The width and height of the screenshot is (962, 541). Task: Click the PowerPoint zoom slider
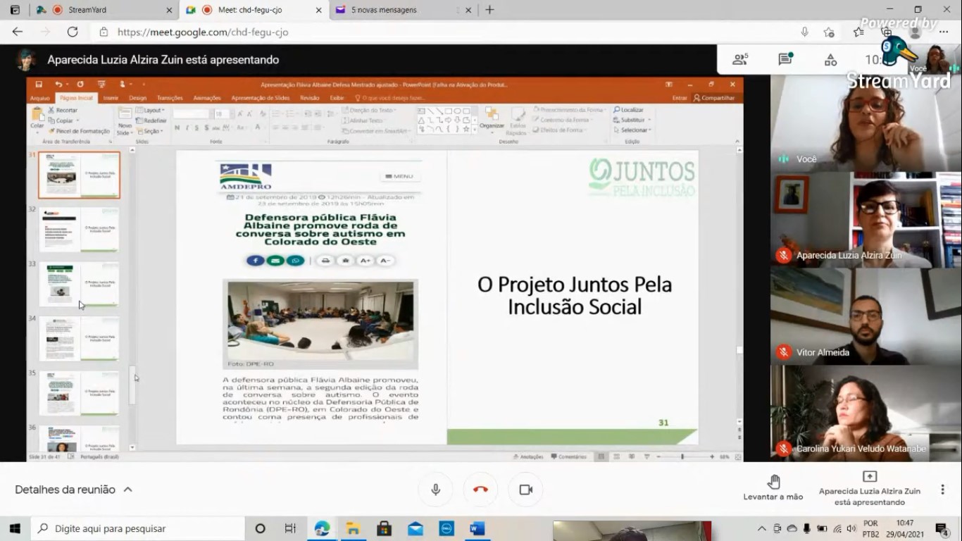[x=682, y=457]
